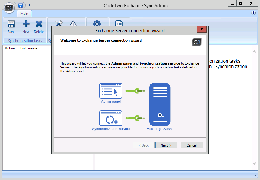Click the Exchange Server tower illustration
The image size is (260, 180).
[x=160, y=104]
